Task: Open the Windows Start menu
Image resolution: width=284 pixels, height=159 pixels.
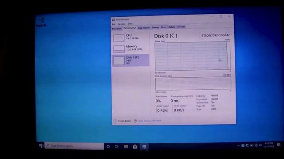Action: pos(41,146)
